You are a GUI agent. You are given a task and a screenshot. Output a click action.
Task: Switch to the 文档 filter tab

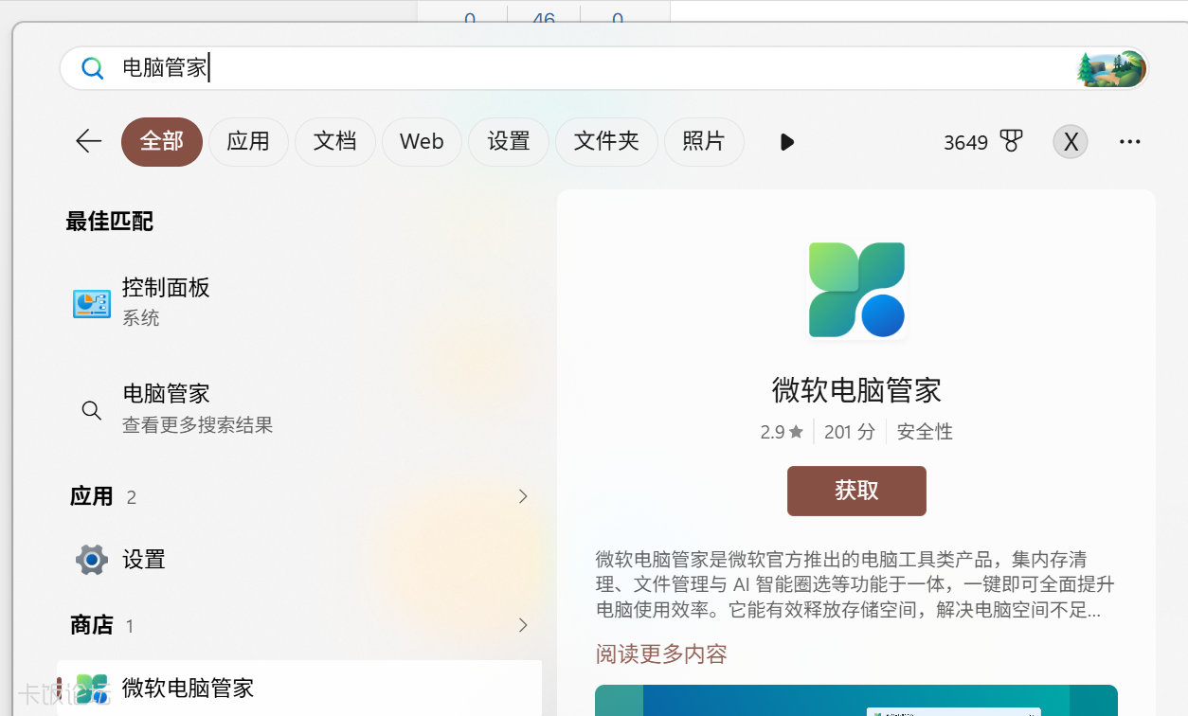pos(335,142)
